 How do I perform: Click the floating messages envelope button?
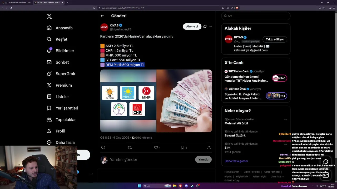click(326, 175)
